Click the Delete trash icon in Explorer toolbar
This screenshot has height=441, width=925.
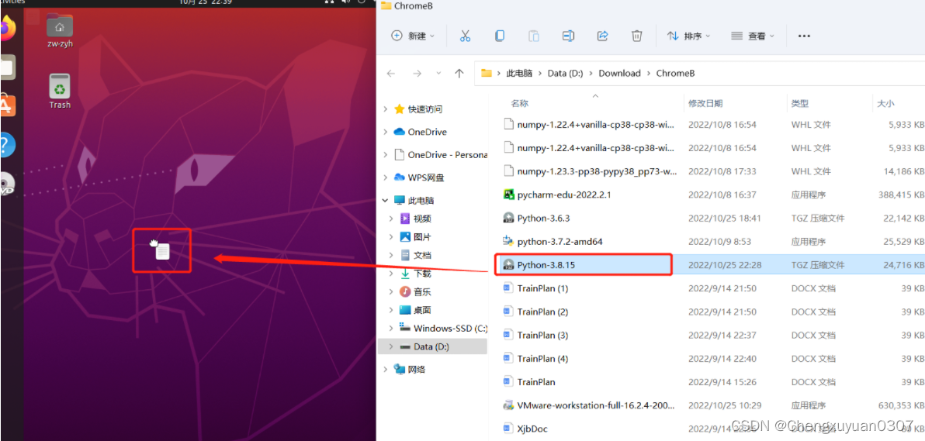coord(636,36)
